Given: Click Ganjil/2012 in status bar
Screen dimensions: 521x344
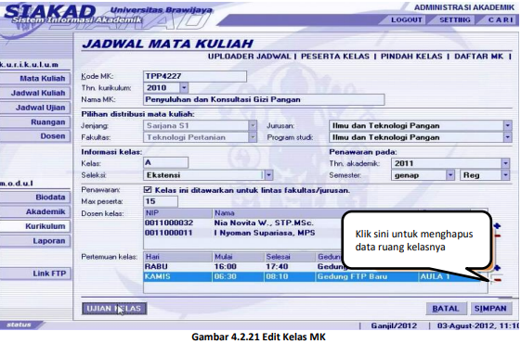Looking at the screenshot, I should pyautogui.click(x=394, y=325).
